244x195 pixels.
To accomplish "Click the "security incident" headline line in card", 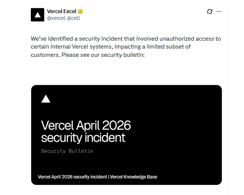I will [83, 137].
